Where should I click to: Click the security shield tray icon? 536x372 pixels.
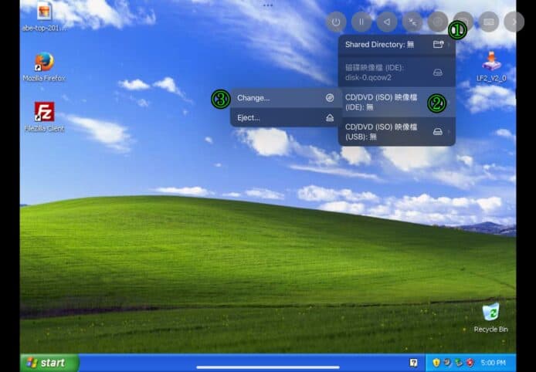tap(436, 363)
